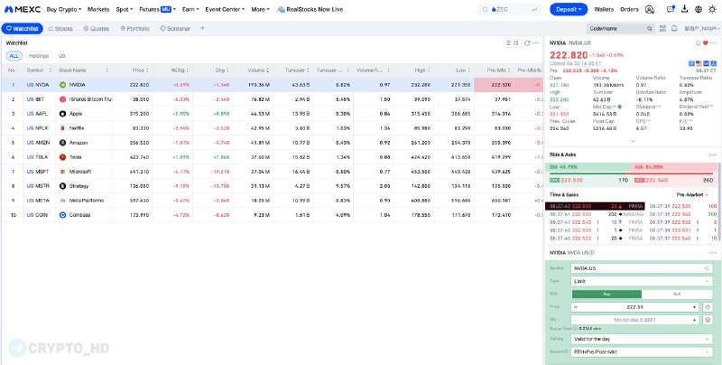This screenshot has height=365, width=722.
Task: Open the Buy Crypto dropdown menu
Action: pos(64,9)
